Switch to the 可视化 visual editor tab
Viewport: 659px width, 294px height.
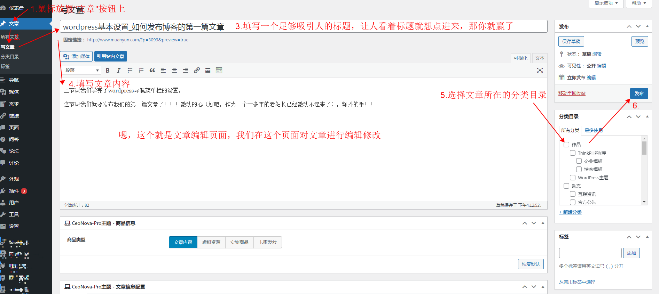(x=520, y=58)
